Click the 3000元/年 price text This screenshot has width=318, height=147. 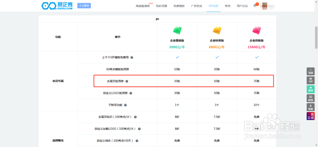(177, 47)
